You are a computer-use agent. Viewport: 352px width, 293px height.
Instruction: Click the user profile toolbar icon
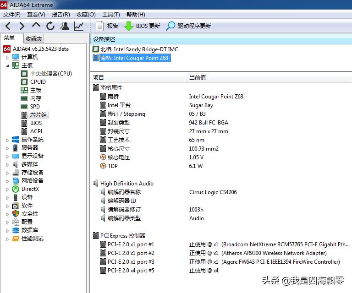point(65,26)
